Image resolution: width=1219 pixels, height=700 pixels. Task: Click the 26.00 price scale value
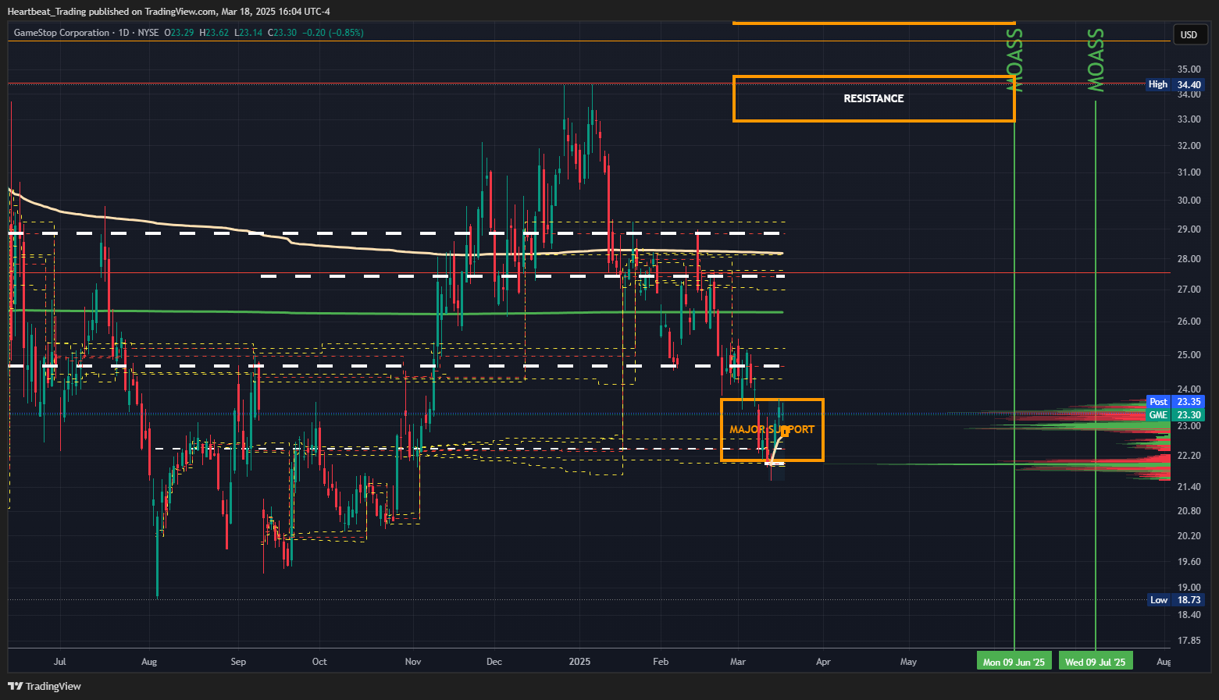pos(1189,322)
